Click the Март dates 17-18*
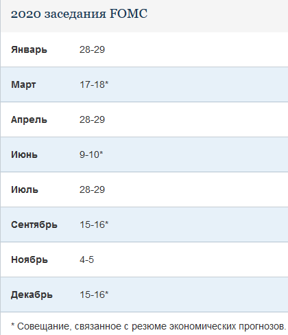Screen dimensions: 288x335 click(x=94, y=84)
